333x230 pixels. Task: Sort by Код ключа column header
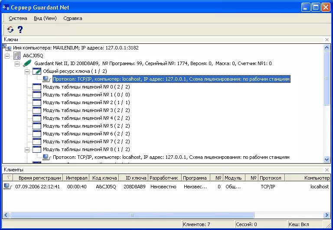104,178
